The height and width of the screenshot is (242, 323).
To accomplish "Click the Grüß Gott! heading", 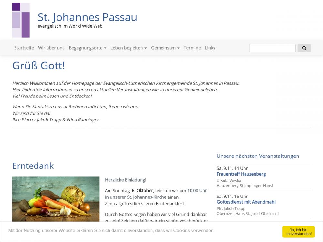I will click(39, 66).
